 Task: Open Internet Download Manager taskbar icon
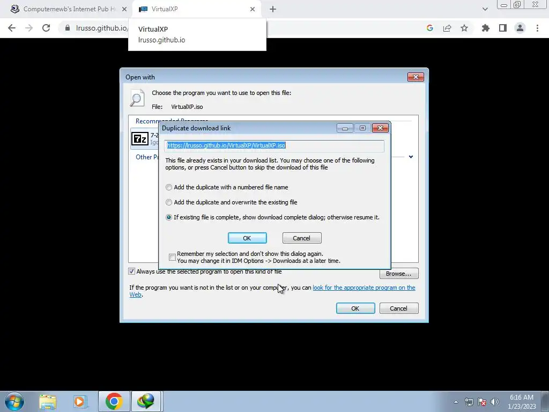[x=146, y=401]
